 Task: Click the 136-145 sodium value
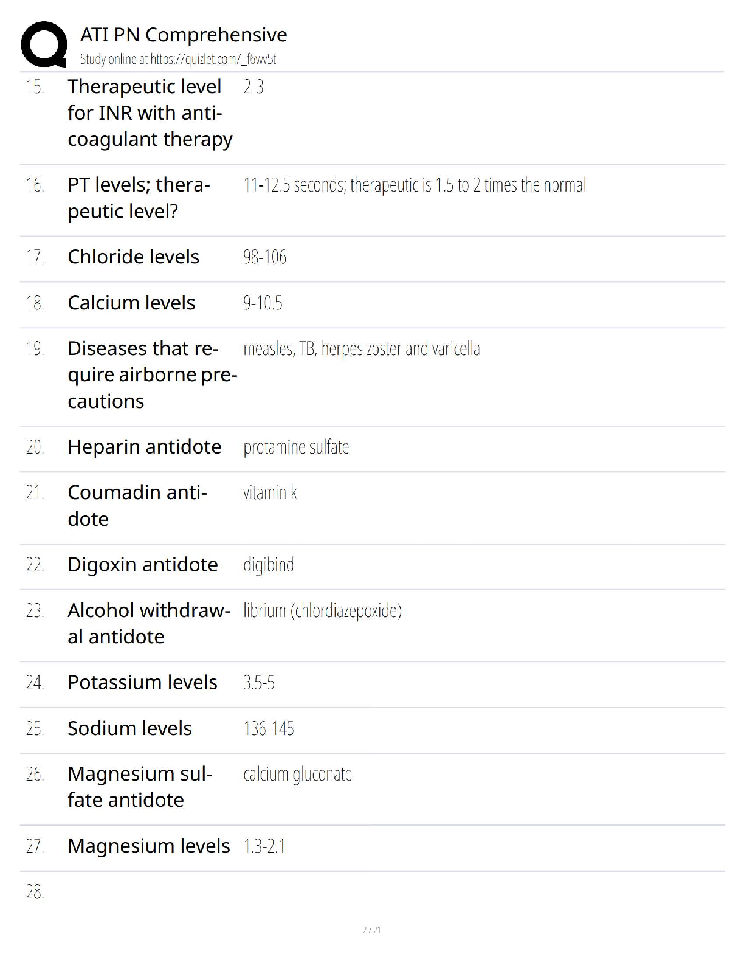[268, 728]
